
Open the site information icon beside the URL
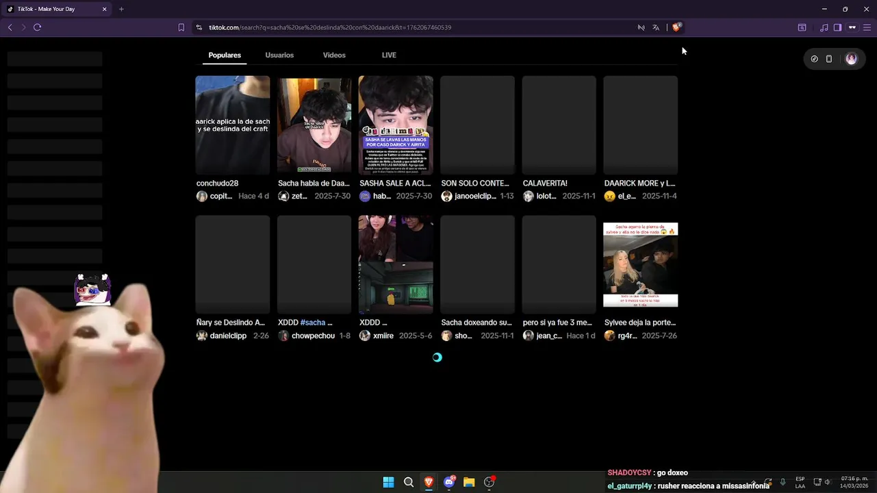point(199,27)
